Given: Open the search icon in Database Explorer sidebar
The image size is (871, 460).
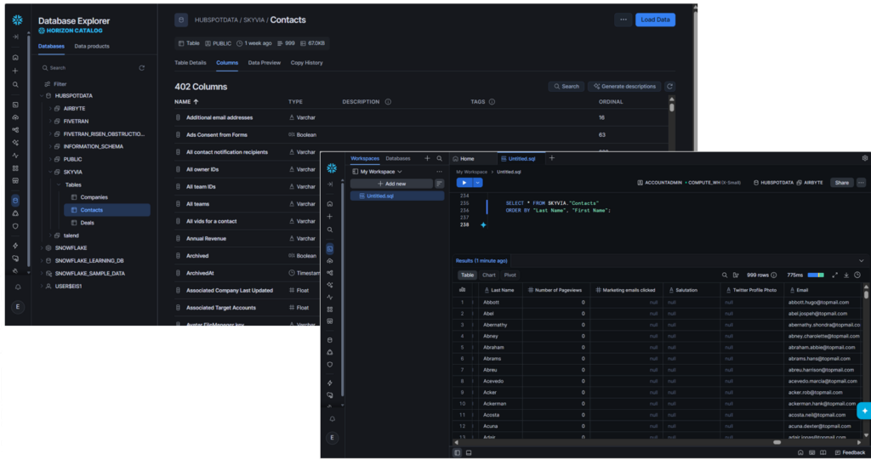Looking at the screenshot, I should [15, 85].
